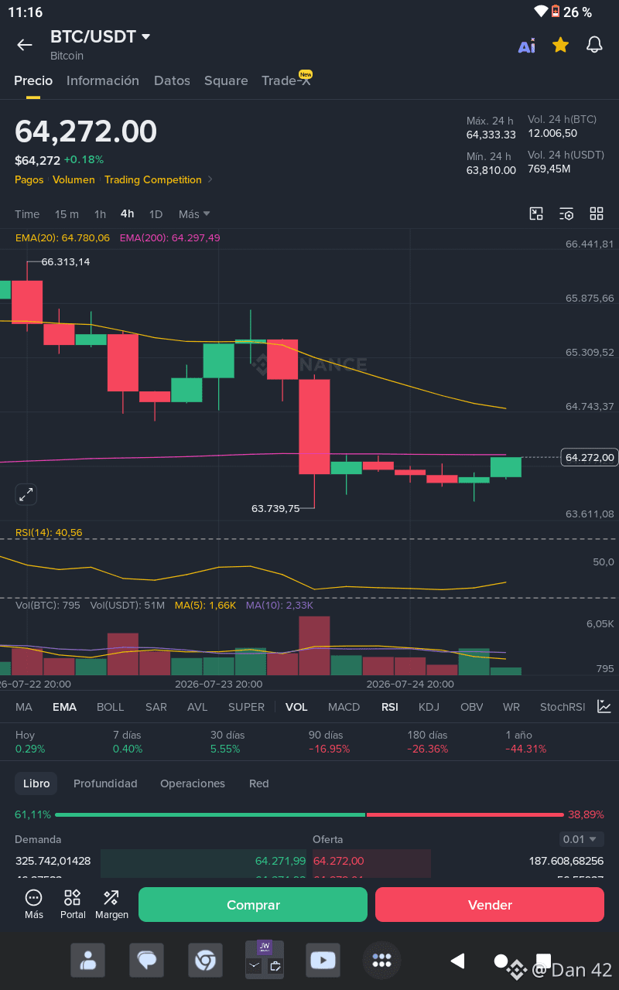The image size is (619, 990).
Task: Open the Más interval dropdown
Action: pyautogui.click(x=194, y=214)
